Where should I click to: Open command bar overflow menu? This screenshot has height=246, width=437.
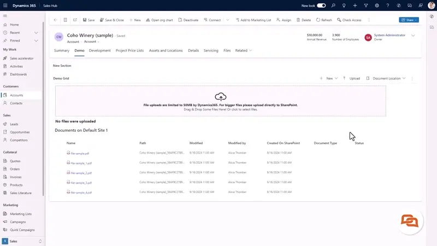tap(369, 20)
